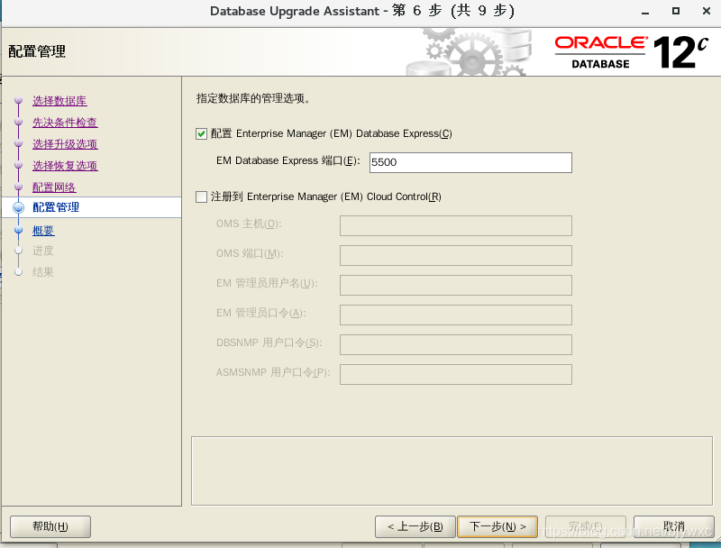The image size is (721, 548).
Task: Click the EM Database Express 端口 label
Action: pyautogui.click(x=287, y=160)
